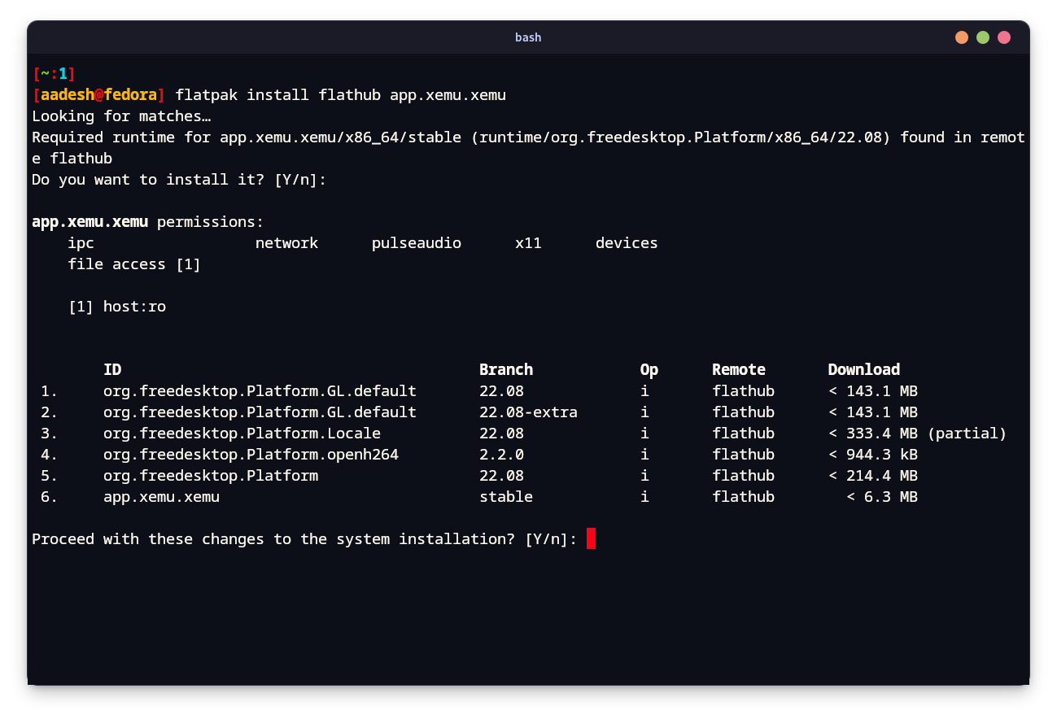Click the ID column header
1057x719 pixels.
click(112, 369)
